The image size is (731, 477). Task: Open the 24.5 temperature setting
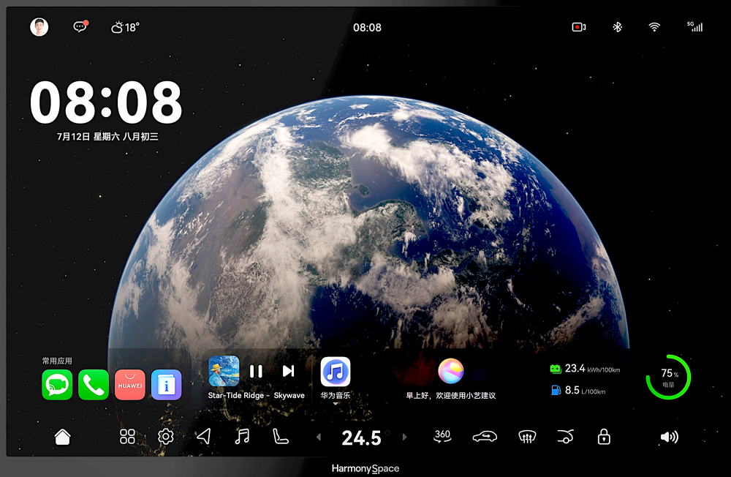(x=361, y=437)
